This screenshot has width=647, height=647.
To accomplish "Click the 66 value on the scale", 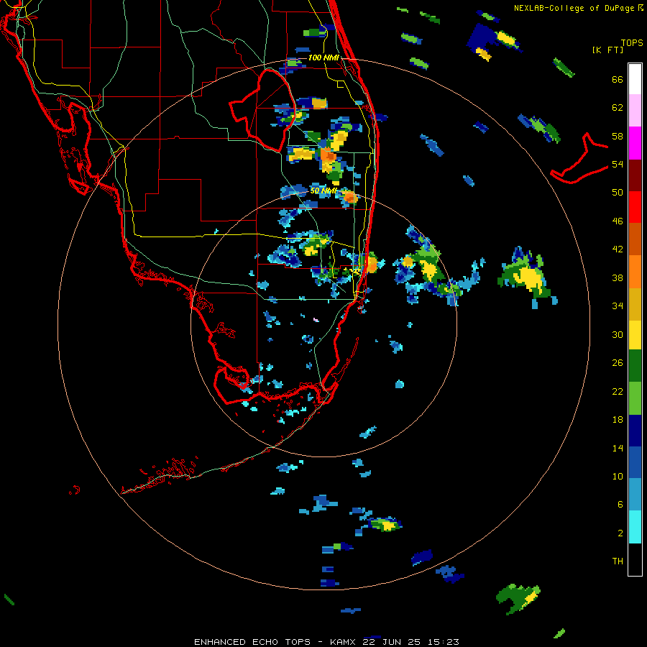I will click(x=618, y=80).
